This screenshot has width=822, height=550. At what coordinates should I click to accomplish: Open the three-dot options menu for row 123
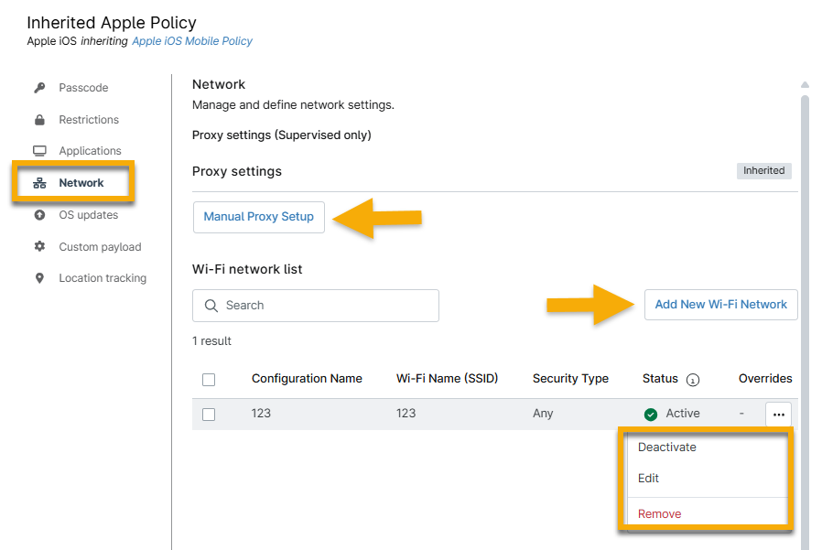778,415
